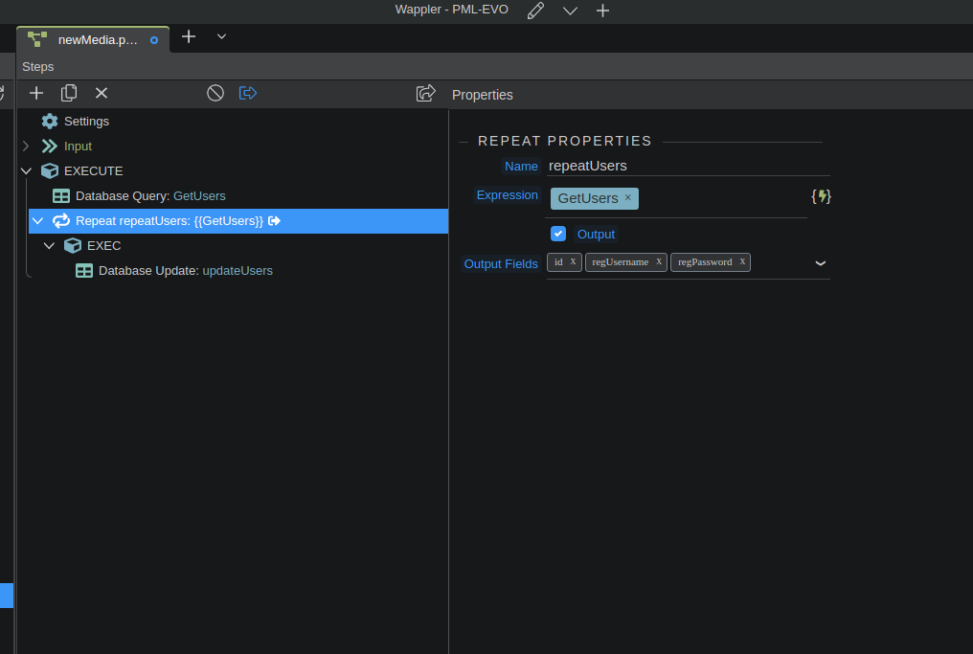
Task: Remove the GetUsers expression tag
Action: (x=628, y=197)
